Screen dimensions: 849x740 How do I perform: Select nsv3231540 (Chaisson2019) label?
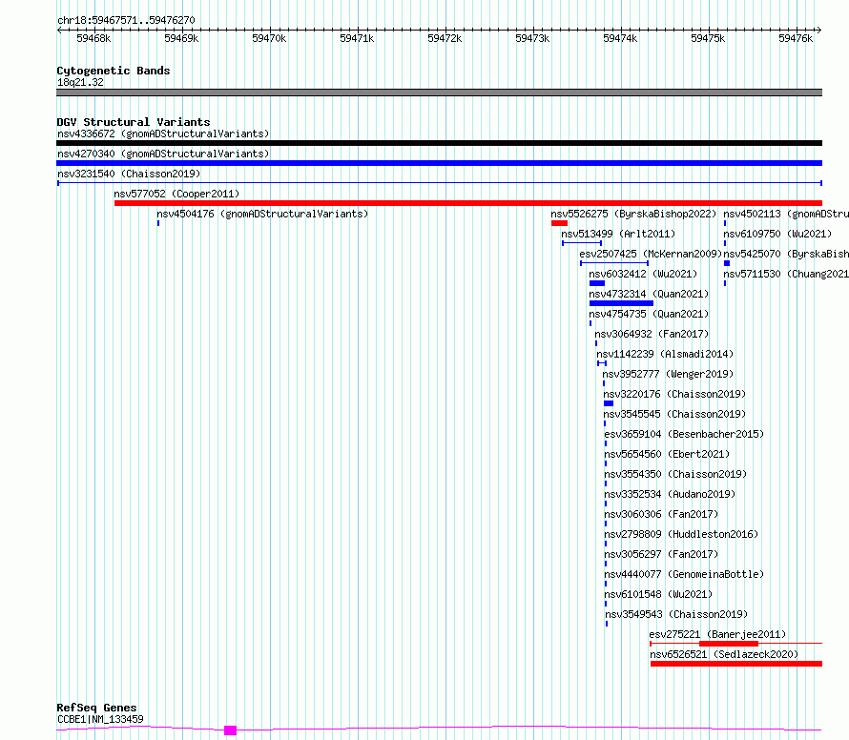coord(129,174)
